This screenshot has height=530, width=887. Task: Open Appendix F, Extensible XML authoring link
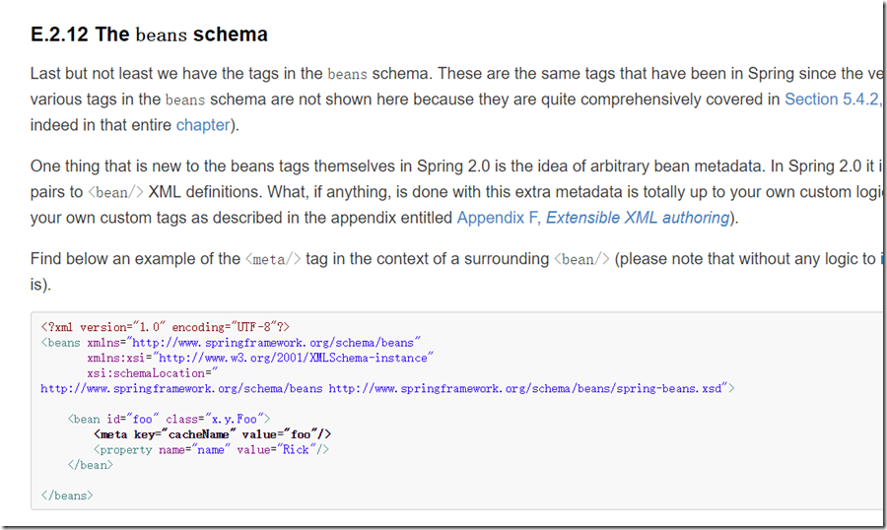(x=593, y=218)
